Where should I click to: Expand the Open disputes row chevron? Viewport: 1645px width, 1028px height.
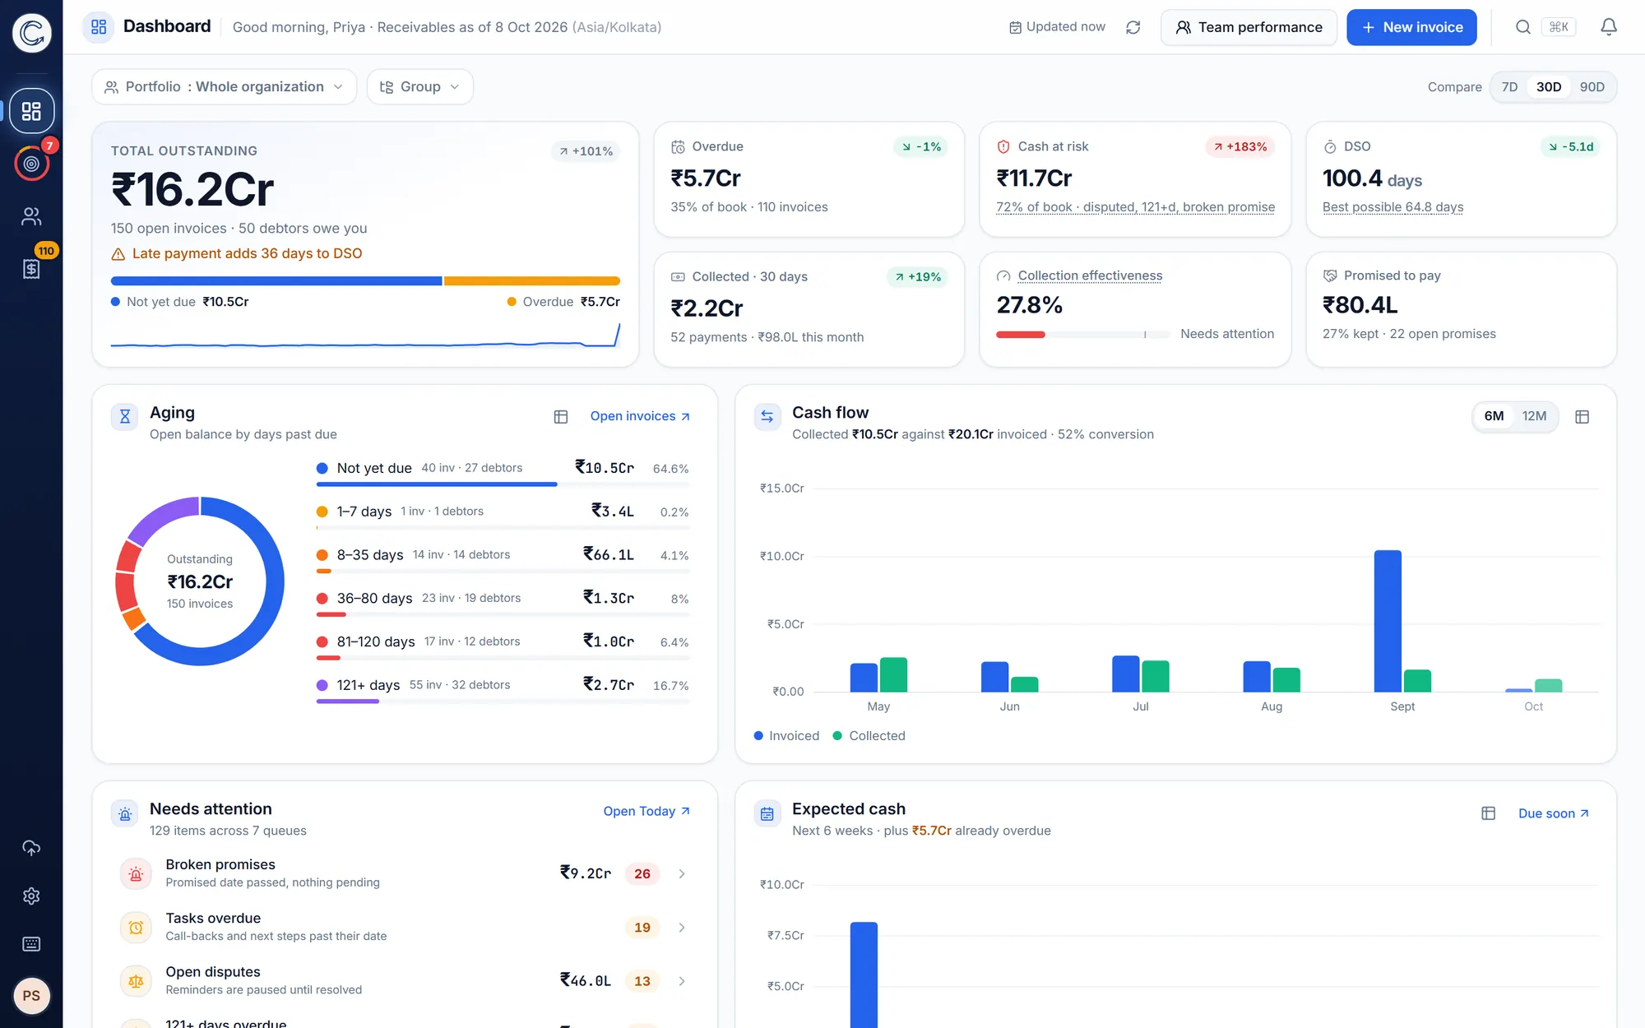(682, 981)
